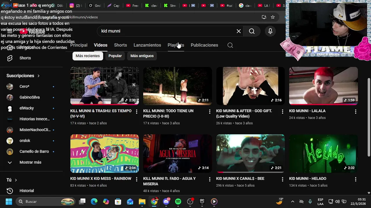Image resolution: width=371 pixels, height=208 pixels.
Task: Select the Principal channel tab
Action: [79, 45]
